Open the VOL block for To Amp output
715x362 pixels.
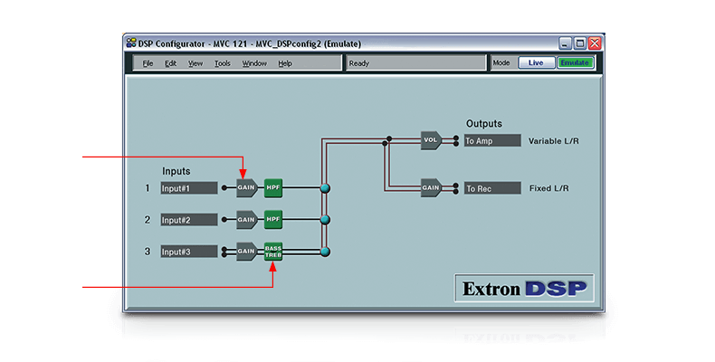(x=432, y=140)
